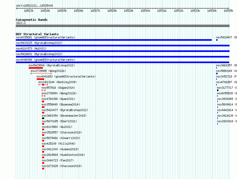Click the red bar of nsv4041683
This screenshot has width=237, height=179.
tap(40, 79)
